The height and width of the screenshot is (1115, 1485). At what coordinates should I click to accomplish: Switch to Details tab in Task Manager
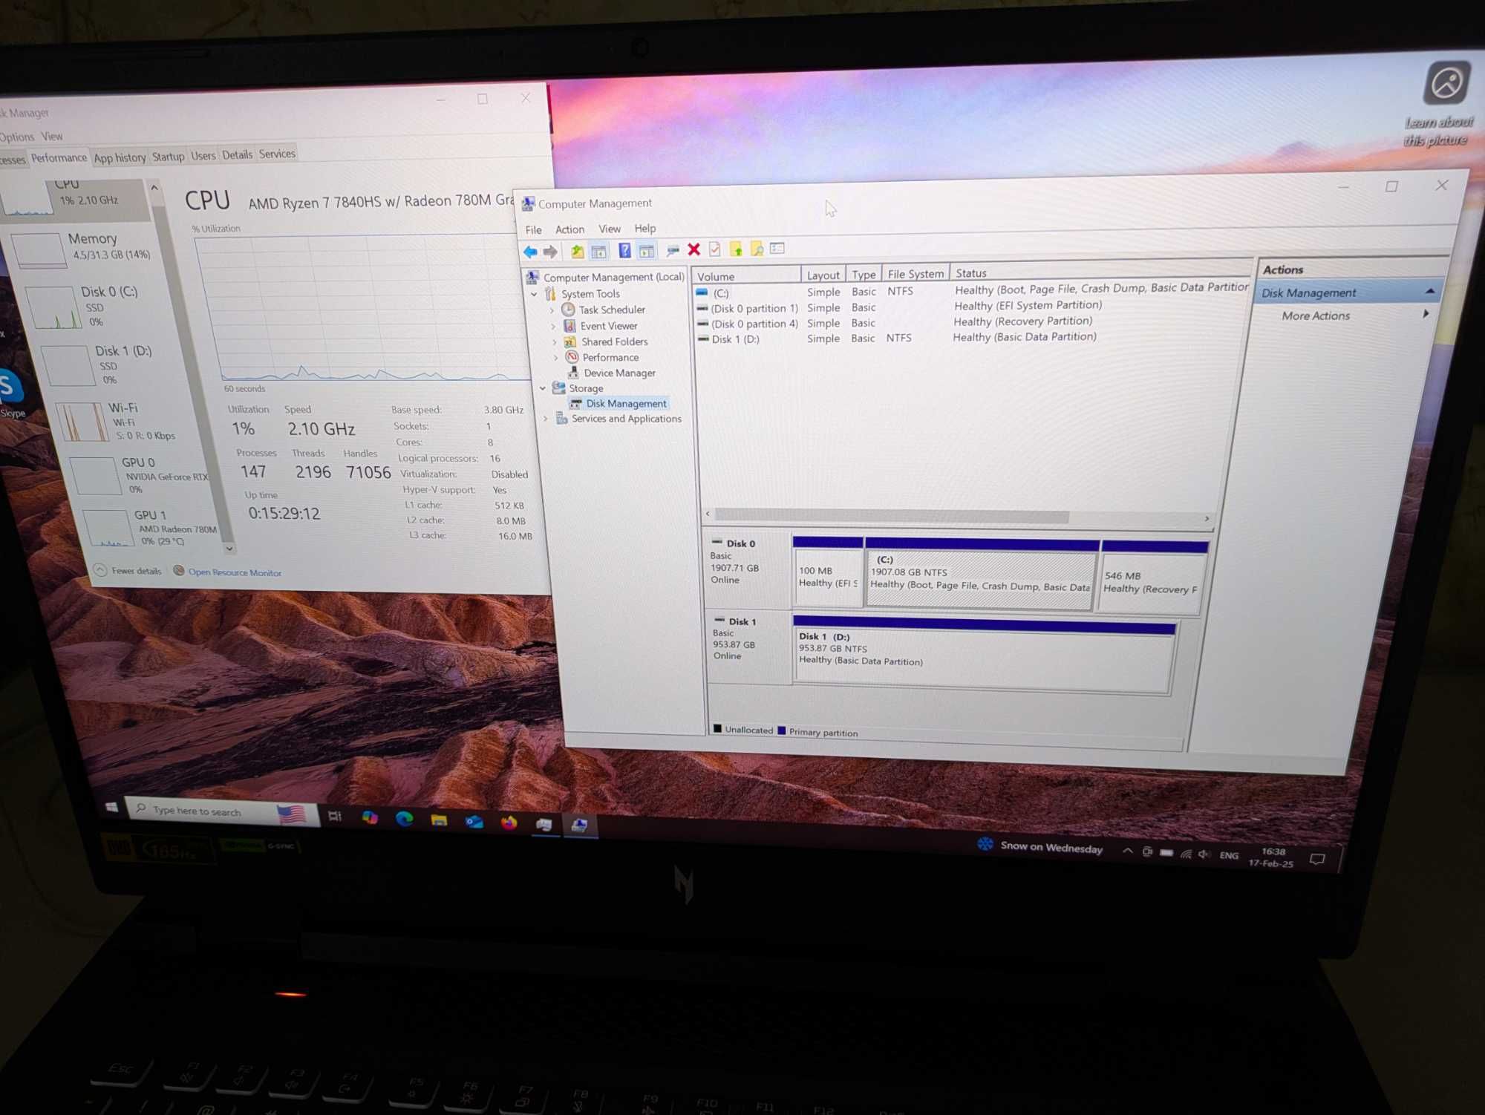[x=237, y=155]
